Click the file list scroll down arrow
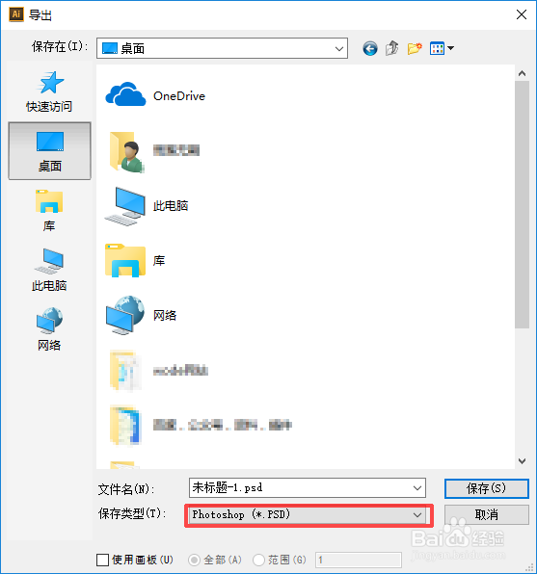 coord(522,461)
